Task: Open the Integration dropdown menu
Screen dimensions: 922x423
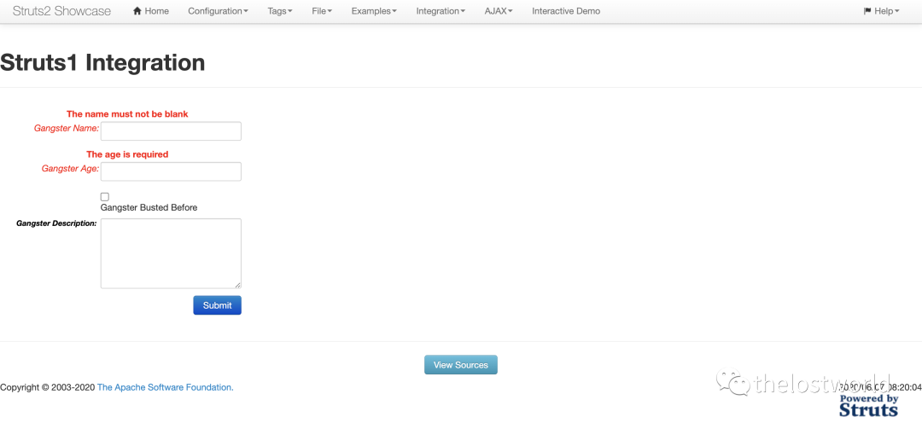Action: click(441, 11)
